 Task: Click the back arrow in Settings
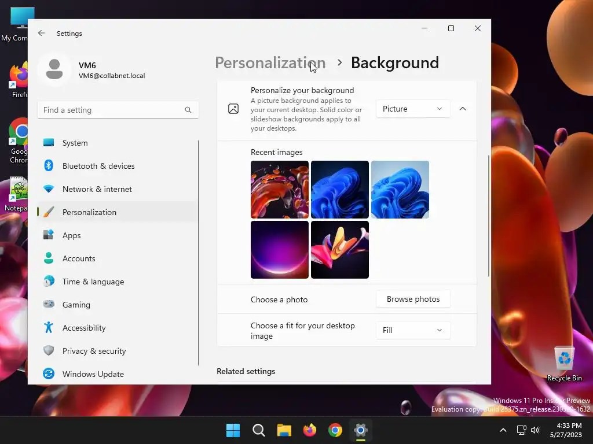click(42, 33)
